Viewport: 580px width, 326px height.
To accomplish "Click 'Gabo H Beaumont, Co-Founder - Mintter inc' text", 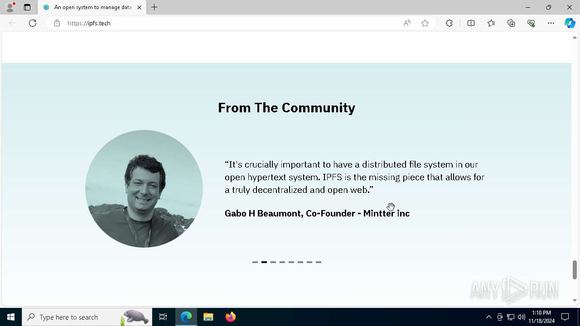I will [x=317, y=213].
